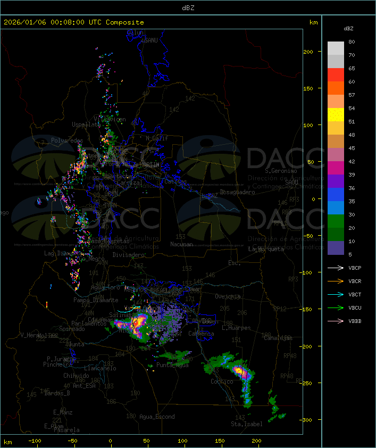Select the light gray 70-80 dBZ swatch
The height and width of the screenshot is (448, 376).
tap(336, 48)
